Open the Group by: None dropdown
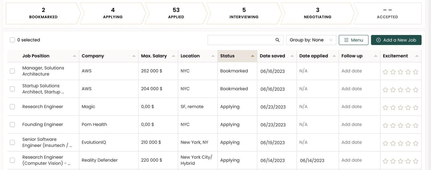Viewport: 431px width, 170px height. click(x=311, y=40)
